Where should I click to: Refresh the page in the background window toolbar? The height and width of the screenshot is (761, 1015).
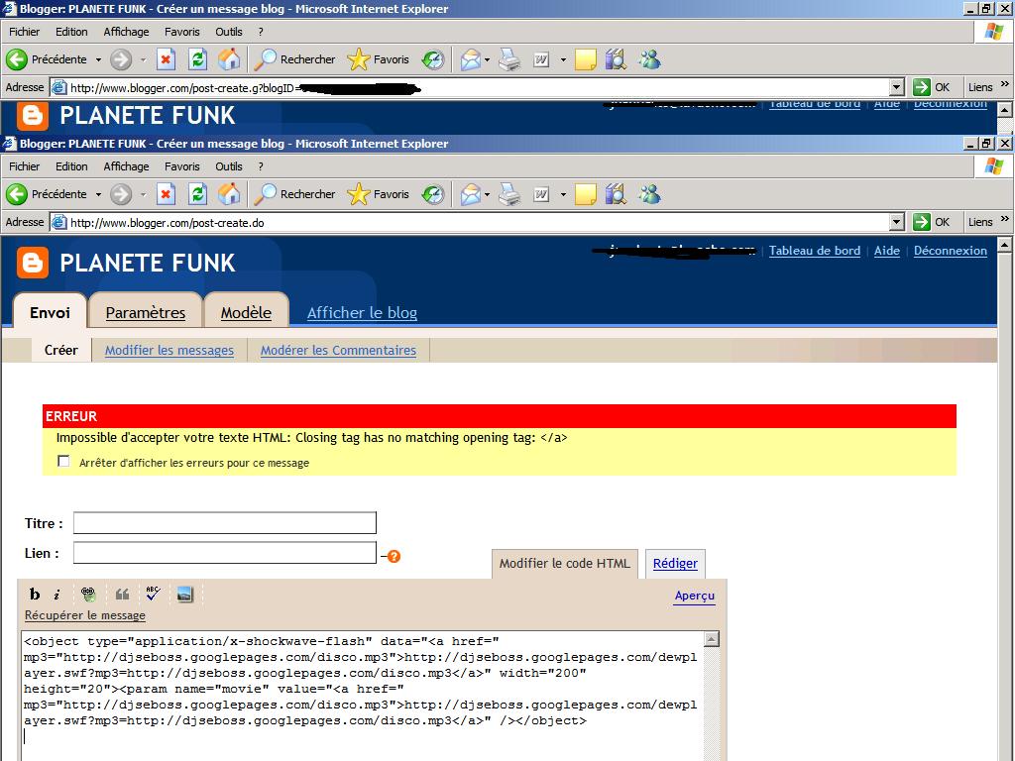pyautogui.click(x=197, y=59)
